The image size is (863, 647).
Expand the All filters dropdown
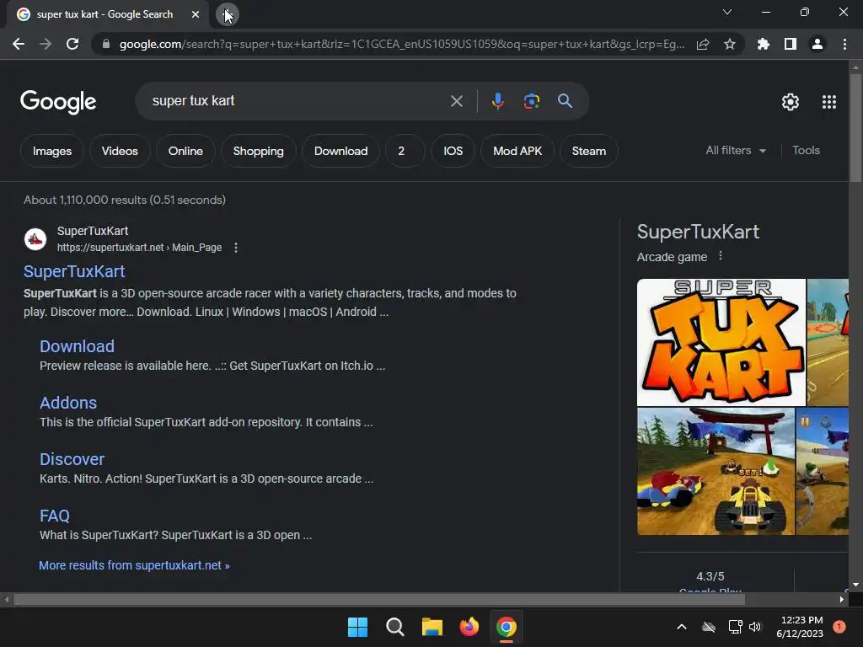point(736,150)
